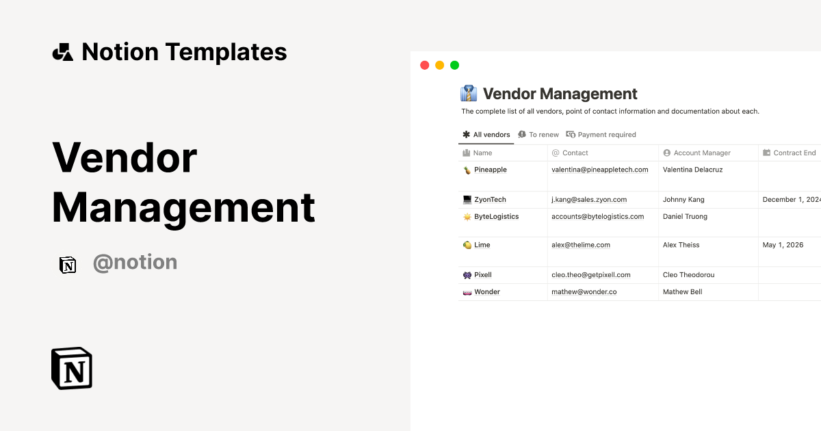Open the Contract End column options
Screen dimensions: 821x431
click(790, 153)
